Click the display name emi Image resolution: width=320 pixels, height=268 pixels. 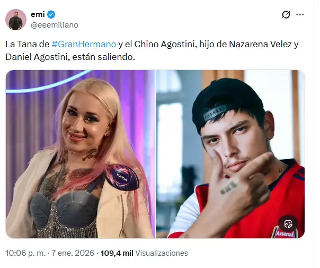click(38, 14)
